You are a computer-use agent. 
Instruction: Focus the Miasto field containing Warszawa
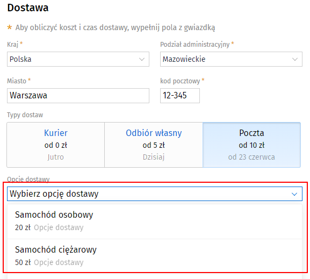coord(78,96)
